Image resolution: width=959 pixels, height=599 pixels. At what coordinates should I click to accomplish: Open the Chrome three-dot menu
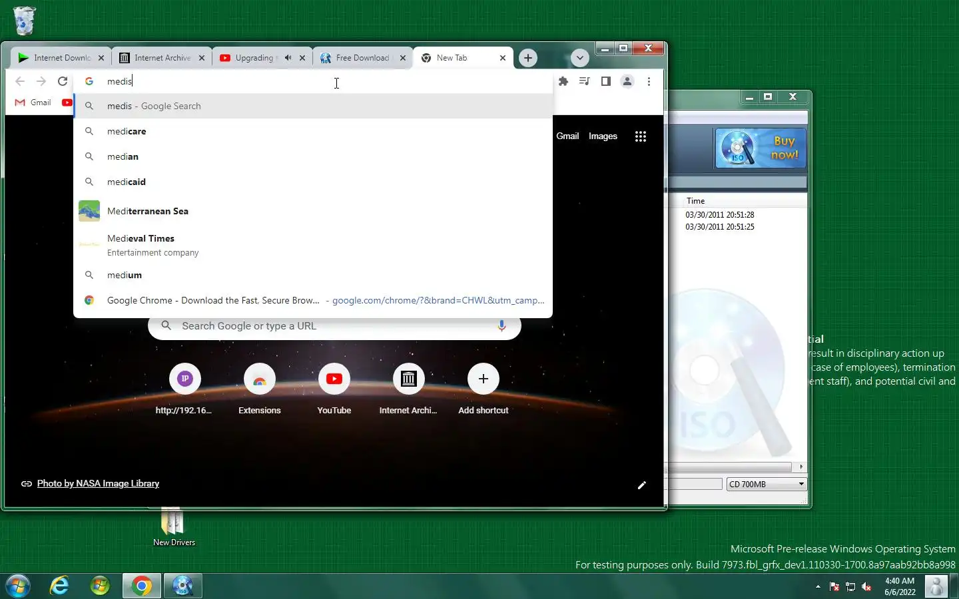point(649,81)
